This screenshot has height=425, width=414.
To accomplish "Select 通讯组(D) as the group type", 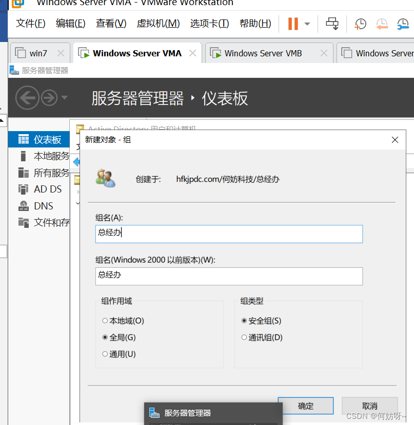I will pyautogui.click(x=244, y=337).
